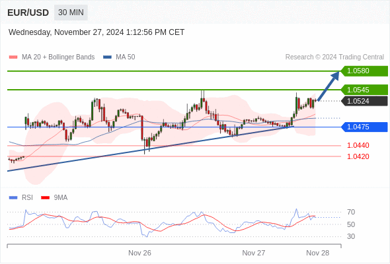This screenshot has height=264, width=390.
Task: Click the MA 20 + Bollinger Bands legend label
Action: [x=58, y=57]
